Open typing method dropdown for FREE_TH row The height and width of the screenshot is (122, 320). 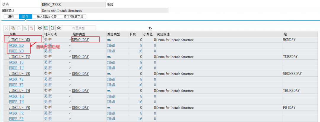(x=70, y=102)
